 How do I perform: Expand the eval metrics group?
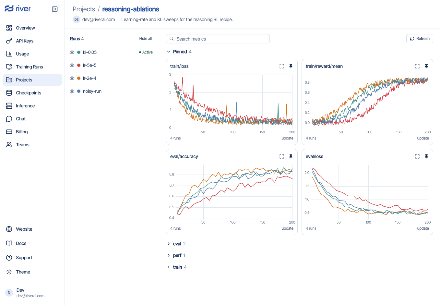[x=168, y=244]
